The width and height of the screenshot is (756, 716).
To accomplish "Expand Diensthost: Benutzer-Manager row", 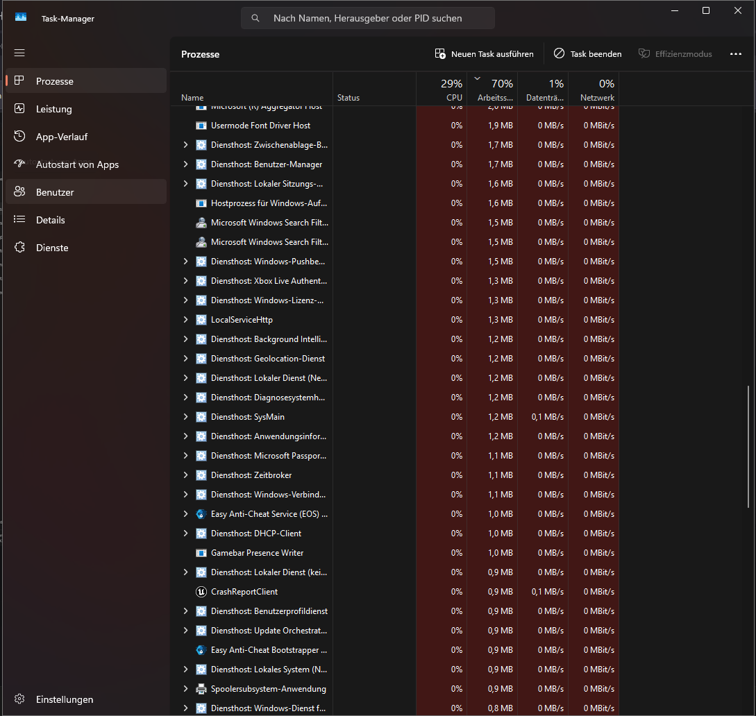I will click(x=185, y=164).
